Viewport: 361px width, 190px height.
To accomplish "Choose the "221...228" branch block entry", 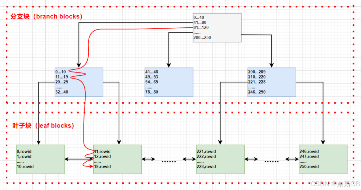I will pos(257,82).
